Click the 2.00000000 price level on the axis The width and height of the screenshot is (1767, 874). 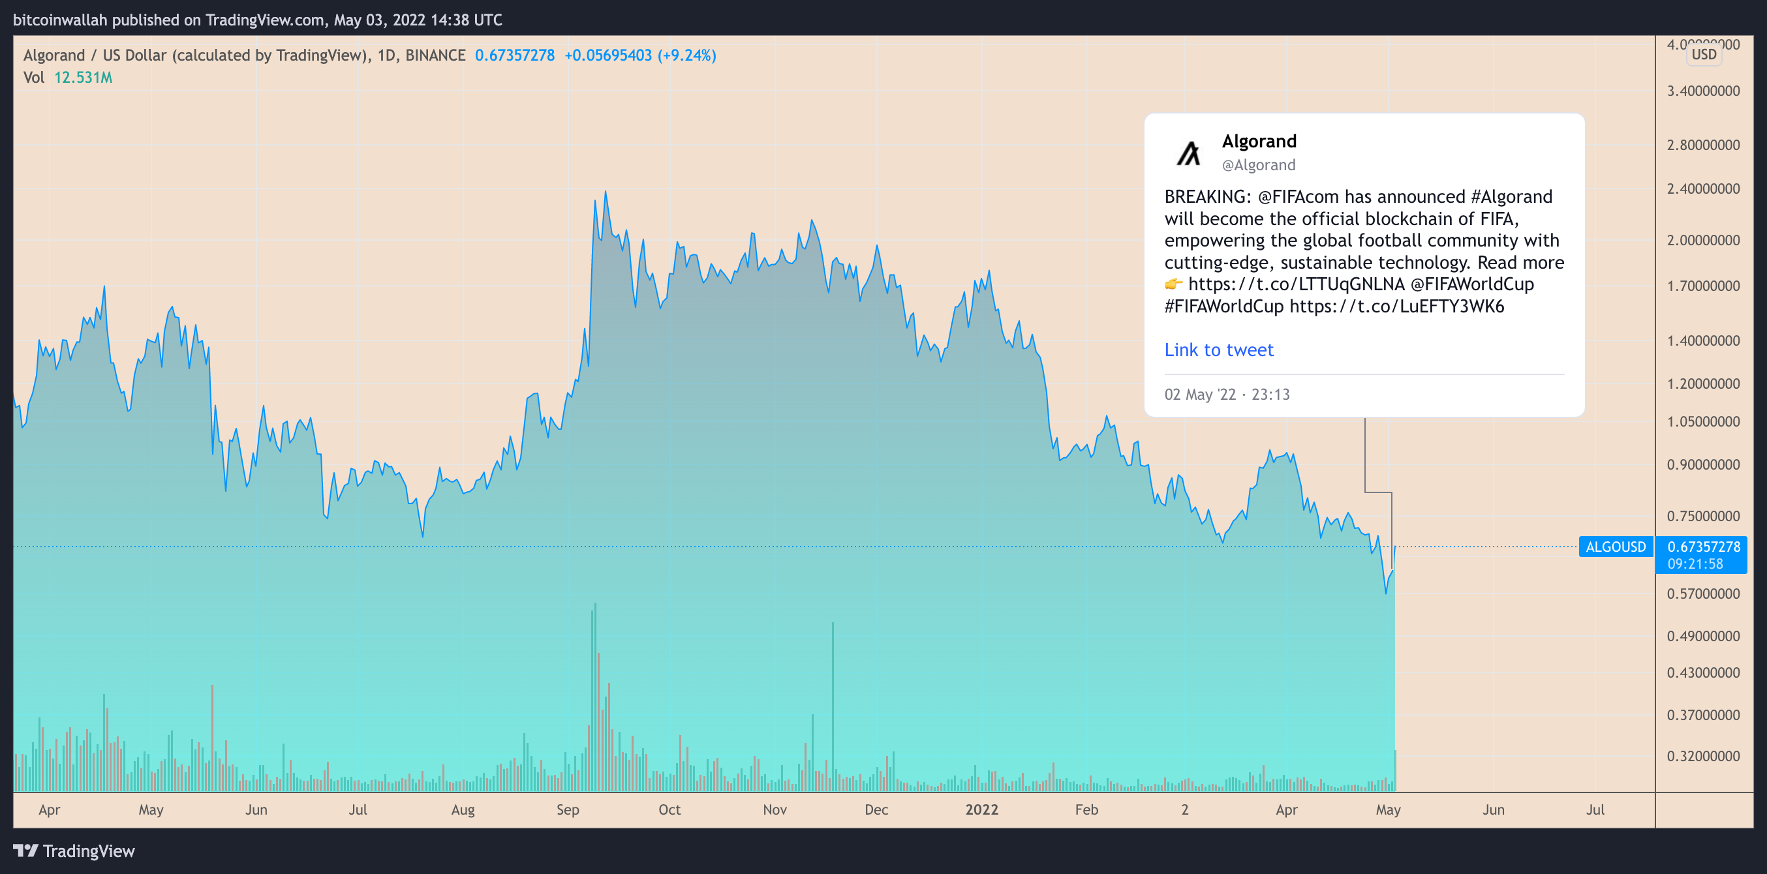tap(1702, 240)
